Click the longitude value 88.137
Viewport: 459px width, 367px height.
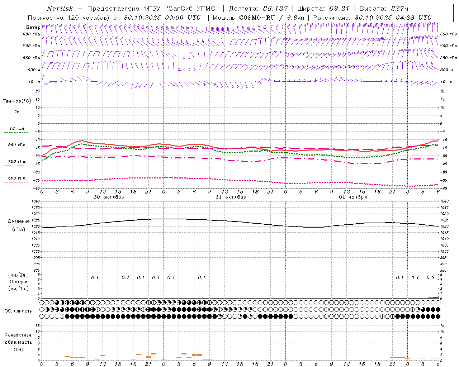pyautogui.click(x=275, y=9)
